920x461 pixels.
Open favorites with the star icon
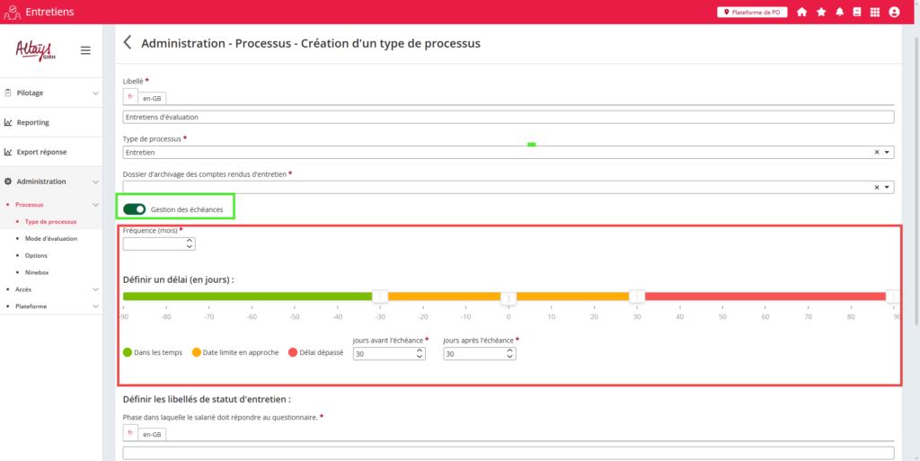click(x=820, y=13)
